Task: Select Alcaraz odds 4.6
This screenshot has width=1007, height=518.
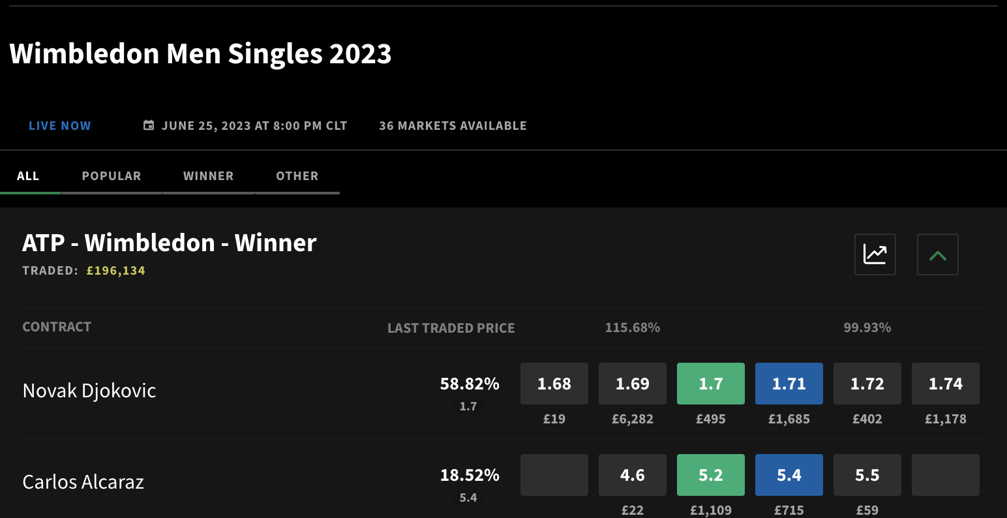Action: 633,475
